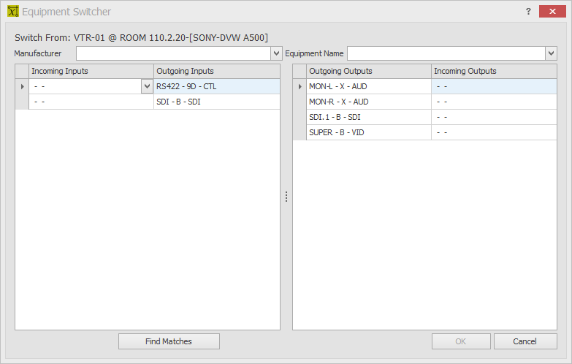Open the Manufacturer dropdown arrow

(277, 53)
